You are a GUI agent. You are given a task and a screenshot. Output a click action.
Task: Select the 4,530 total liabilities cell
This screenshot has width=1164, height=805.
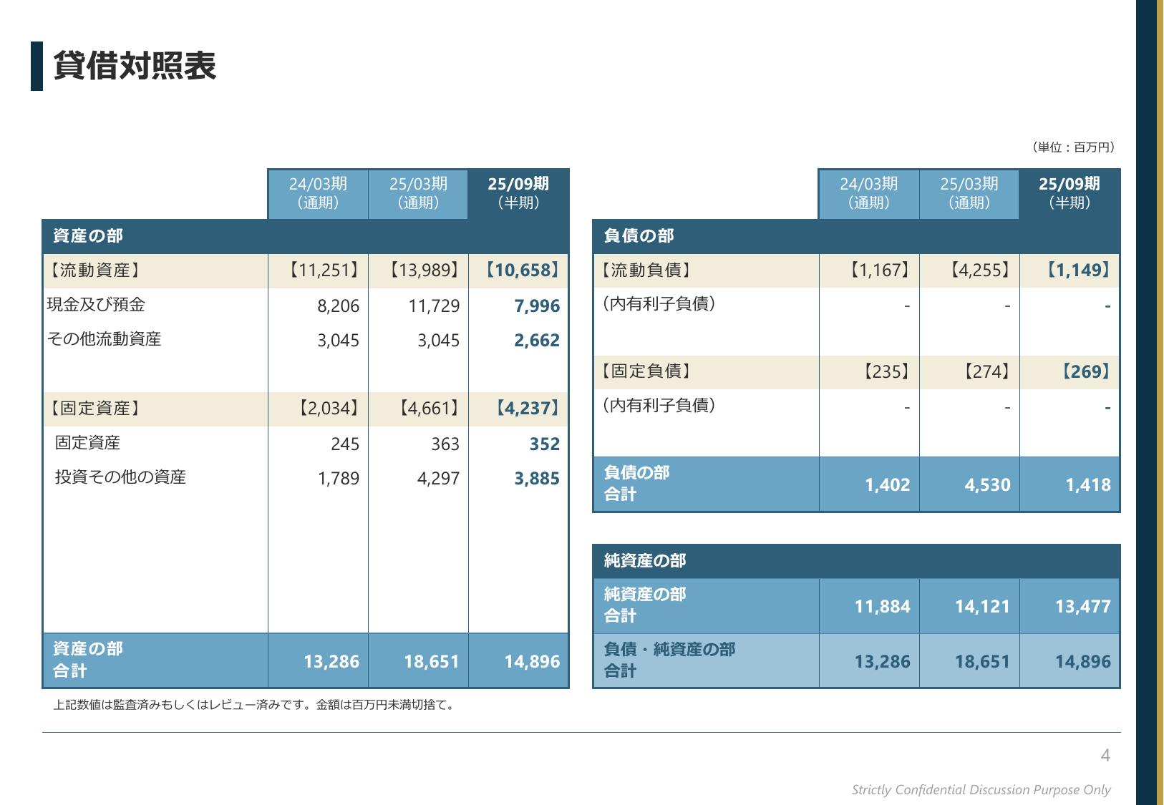[987, 485]
